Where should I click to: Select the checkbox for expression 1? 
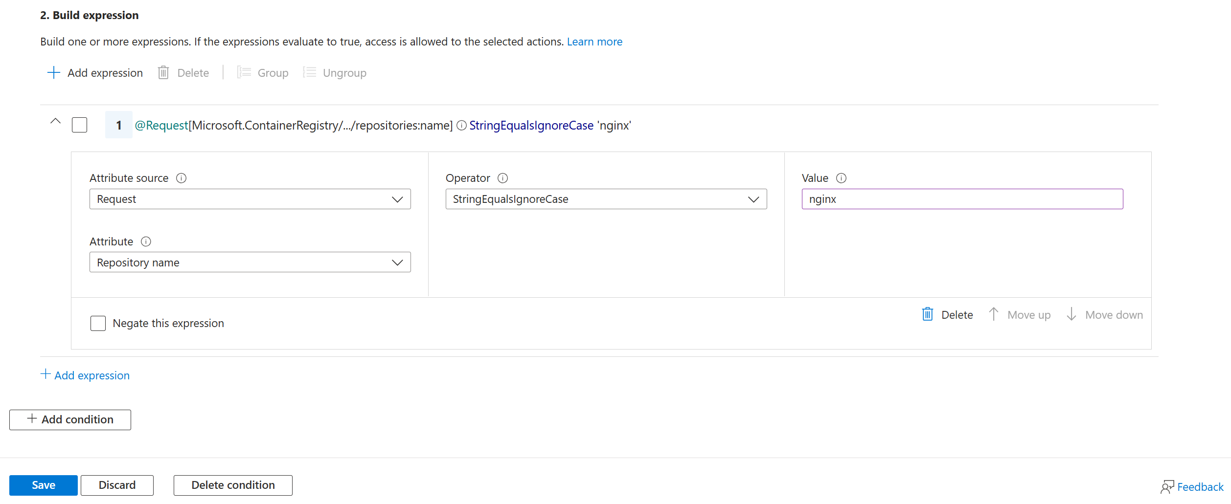(79, 125)
